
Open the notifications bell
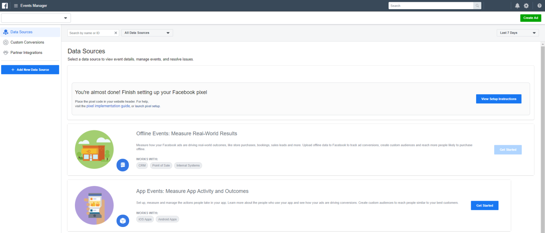[517, 5]
